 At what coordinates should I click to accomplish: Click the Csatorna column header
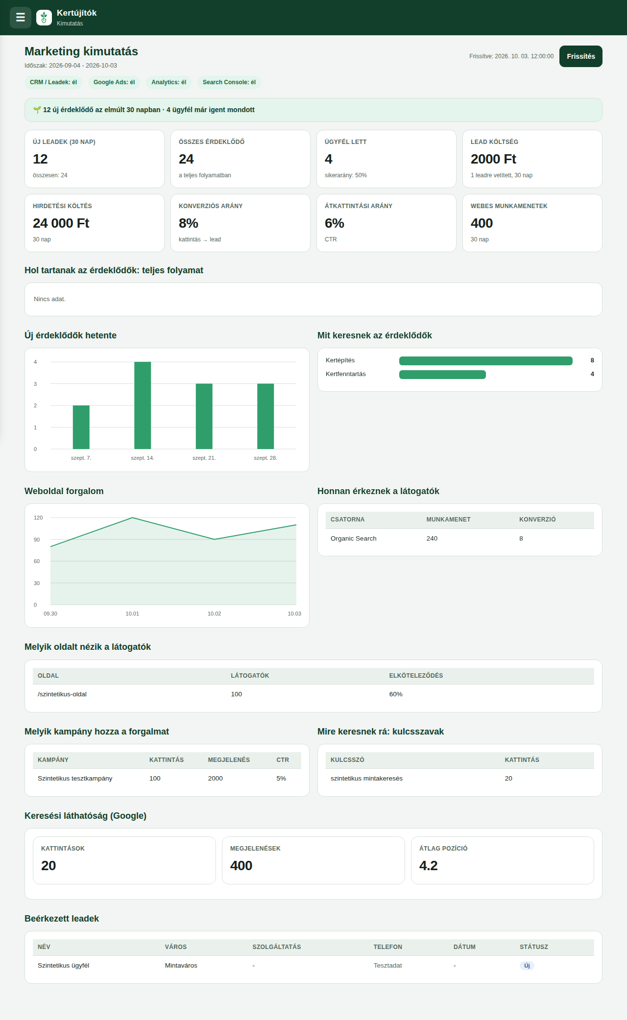[347, 520]
